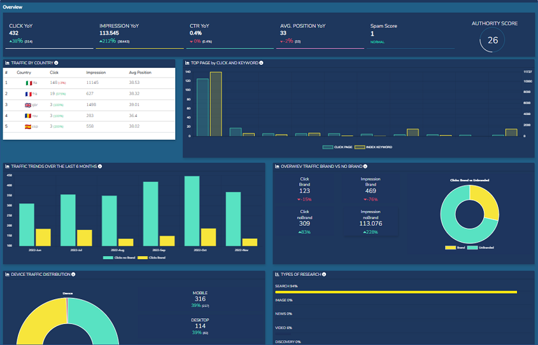Viewport: 538px width, 345px height.
Task: Click the info icon next to Device Traffic Distribution
Action: coord(73,274)
